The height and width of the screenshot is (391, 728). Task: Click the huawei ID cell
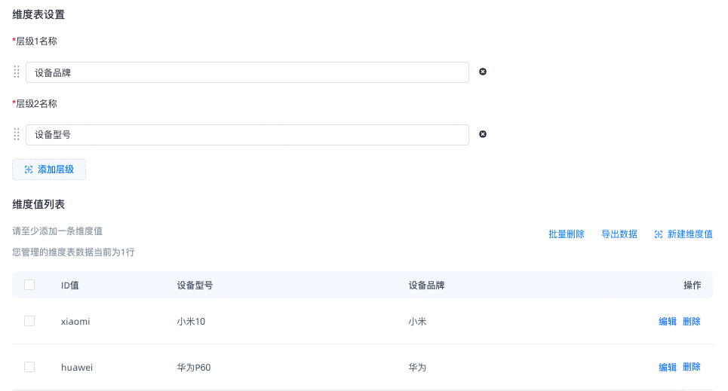77,368
